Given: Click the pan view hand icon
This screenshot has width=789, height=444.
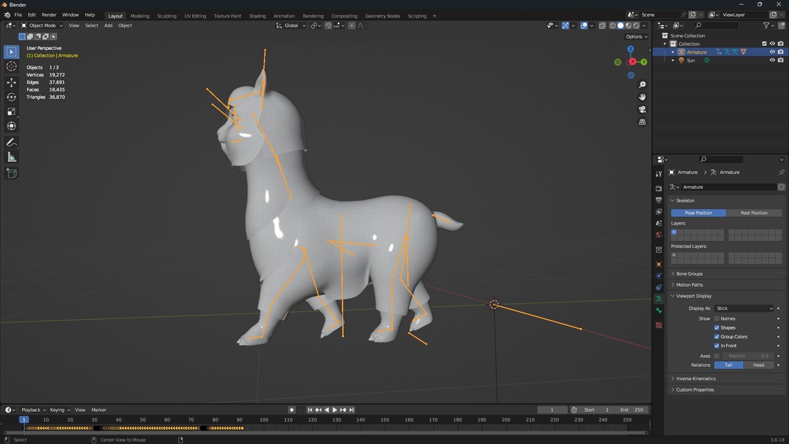Looking at the screenshot, I should (642, 97).
